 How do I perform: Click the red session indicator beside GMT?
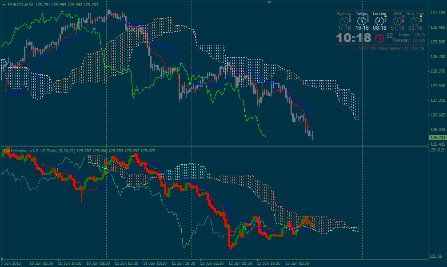[403, 19]
